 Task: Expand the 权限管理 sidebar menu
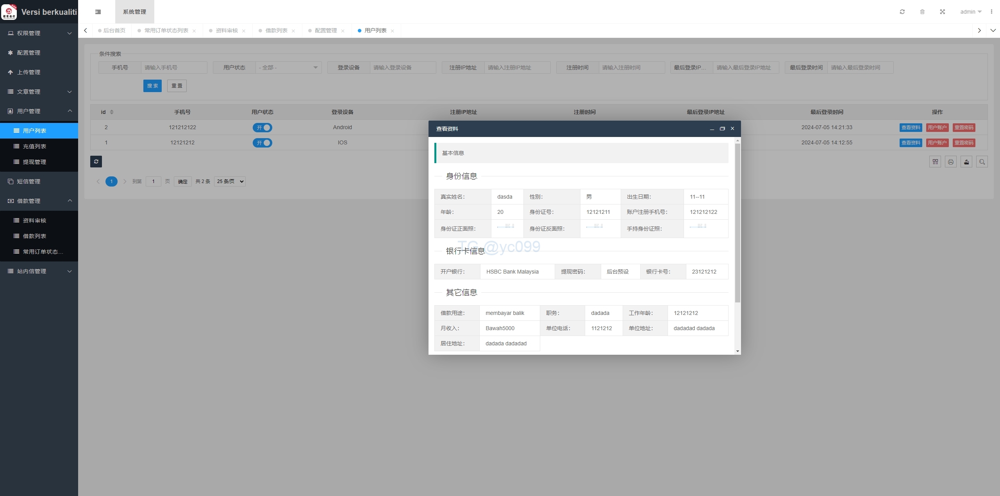[39, 33]
